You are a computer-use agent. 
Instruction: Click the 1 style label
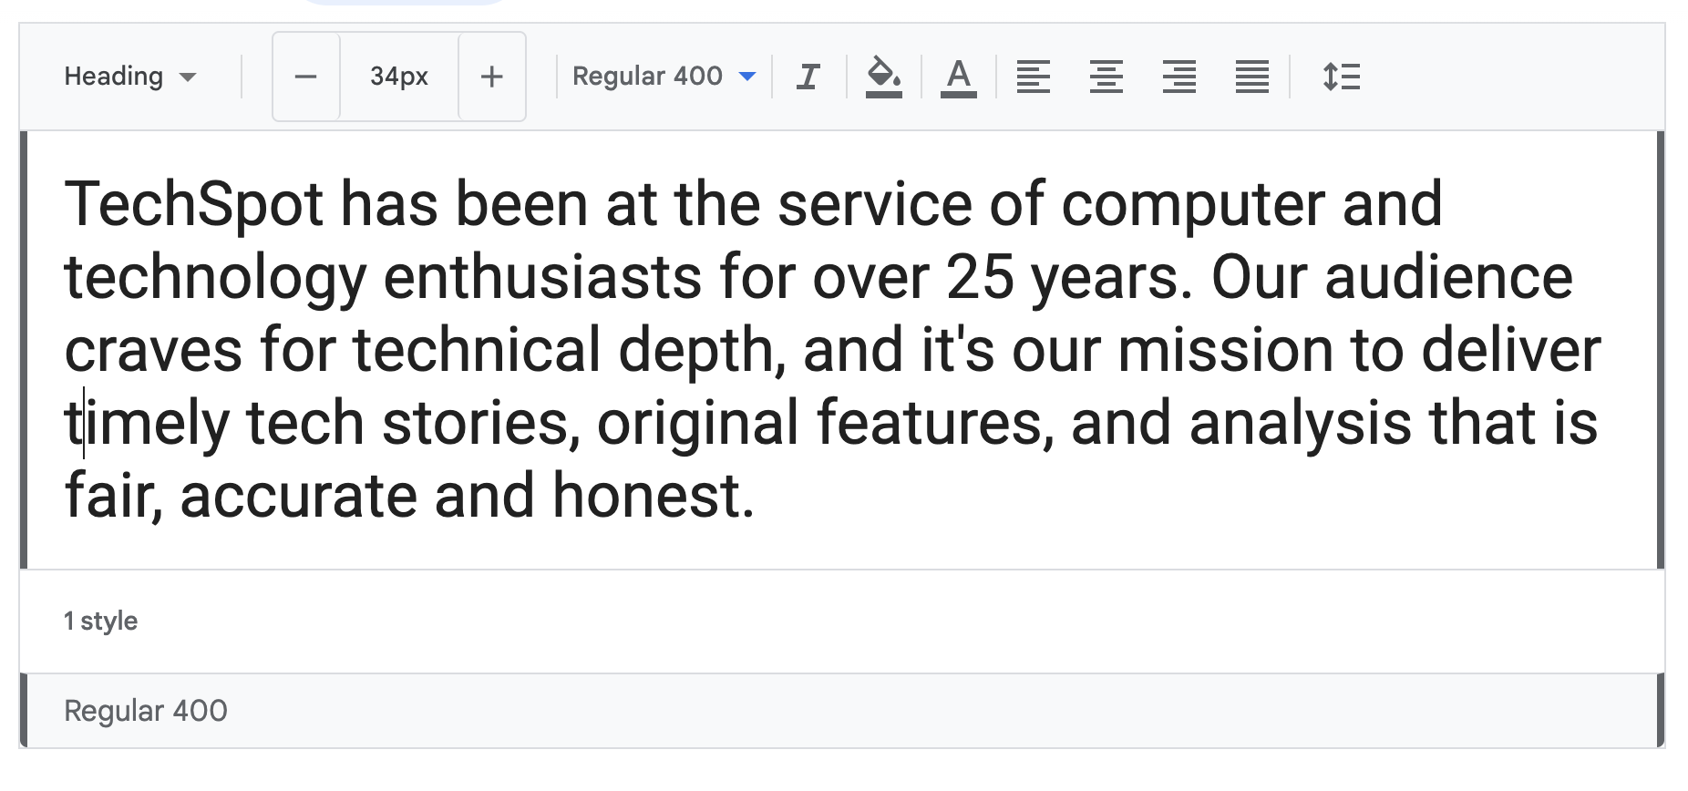pos(100,621)
